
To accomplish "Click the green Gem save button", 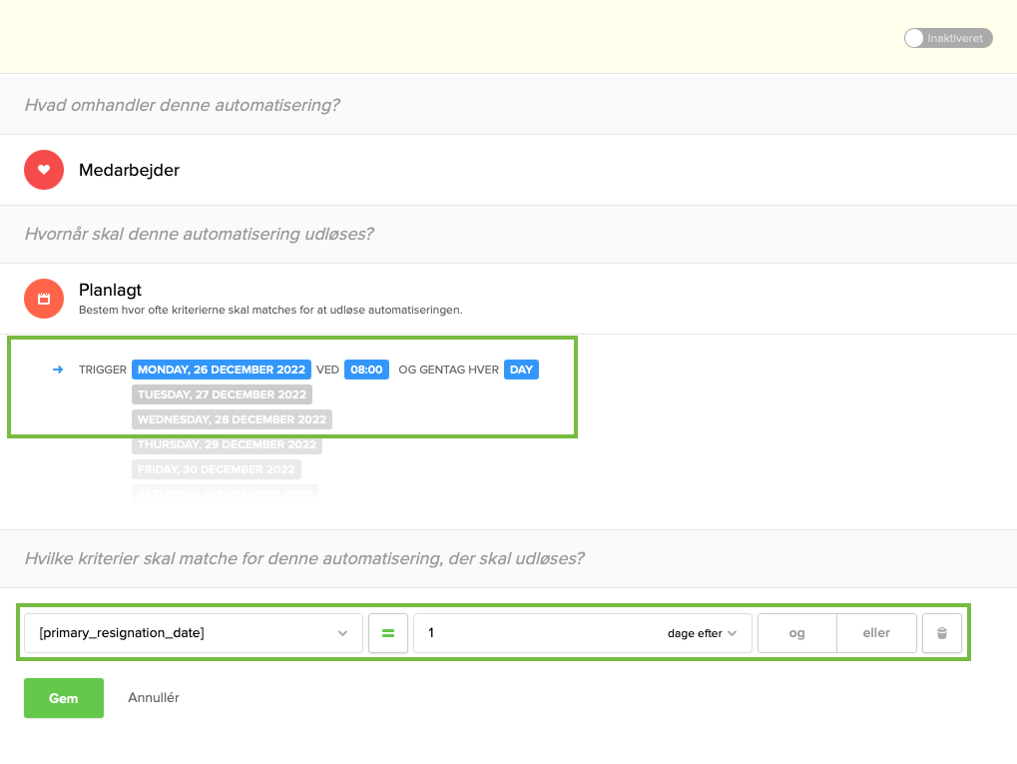I will pos(63,698).
